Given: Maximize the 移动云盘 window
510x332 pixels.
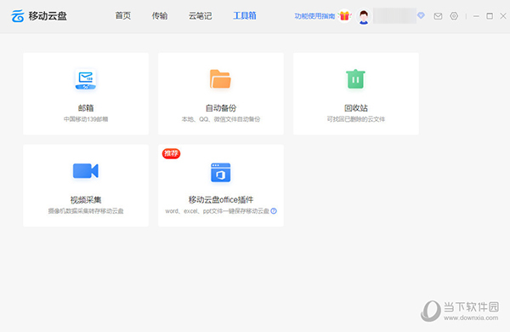Looking at the screenshot, I should [490, 16].
